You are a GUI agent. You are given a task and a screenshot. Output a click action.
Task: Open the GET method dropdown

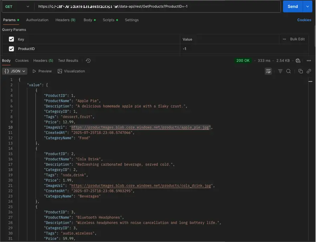pyautogui.click(x=17, y=7)
